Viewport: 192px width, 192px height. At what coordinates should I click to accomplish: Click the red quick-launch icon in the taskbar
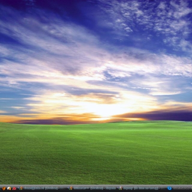point(14,188)
